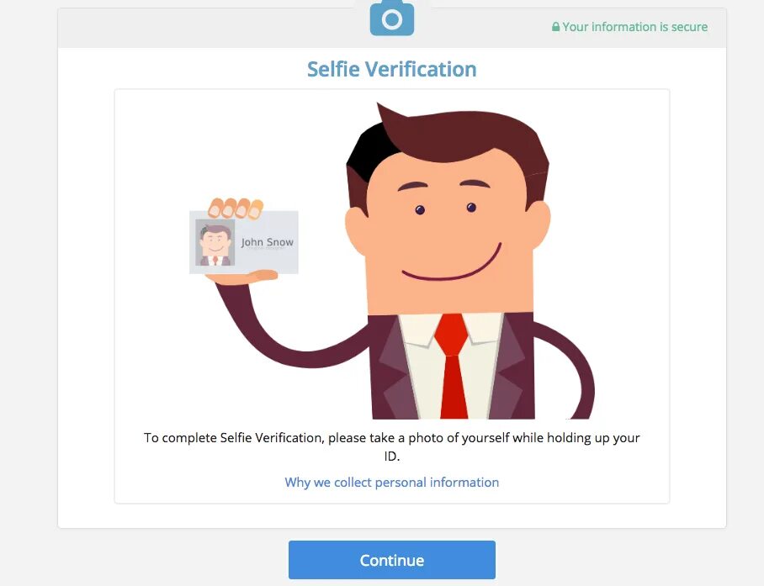The image size is (764, 586).
Task: Click the man's right eye
Action: pyautogui.click(x=471, y=208)
